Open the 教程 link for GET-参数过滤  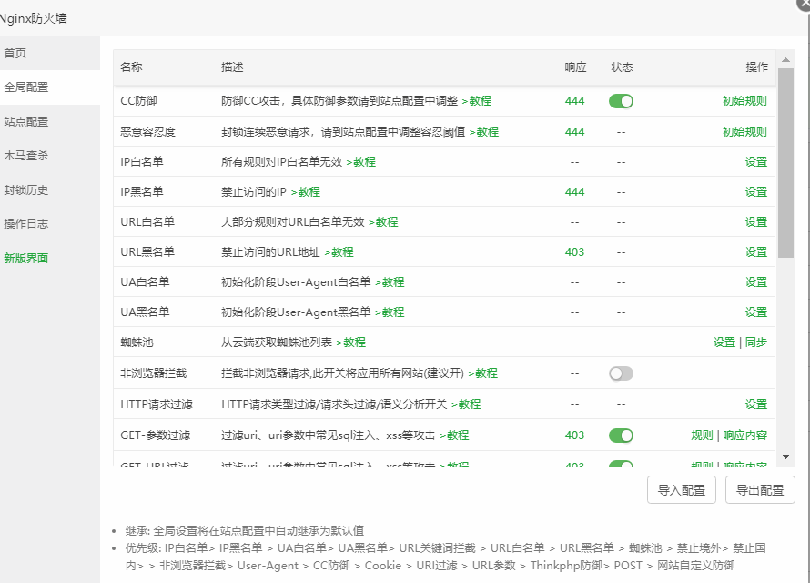click(454, 435)
